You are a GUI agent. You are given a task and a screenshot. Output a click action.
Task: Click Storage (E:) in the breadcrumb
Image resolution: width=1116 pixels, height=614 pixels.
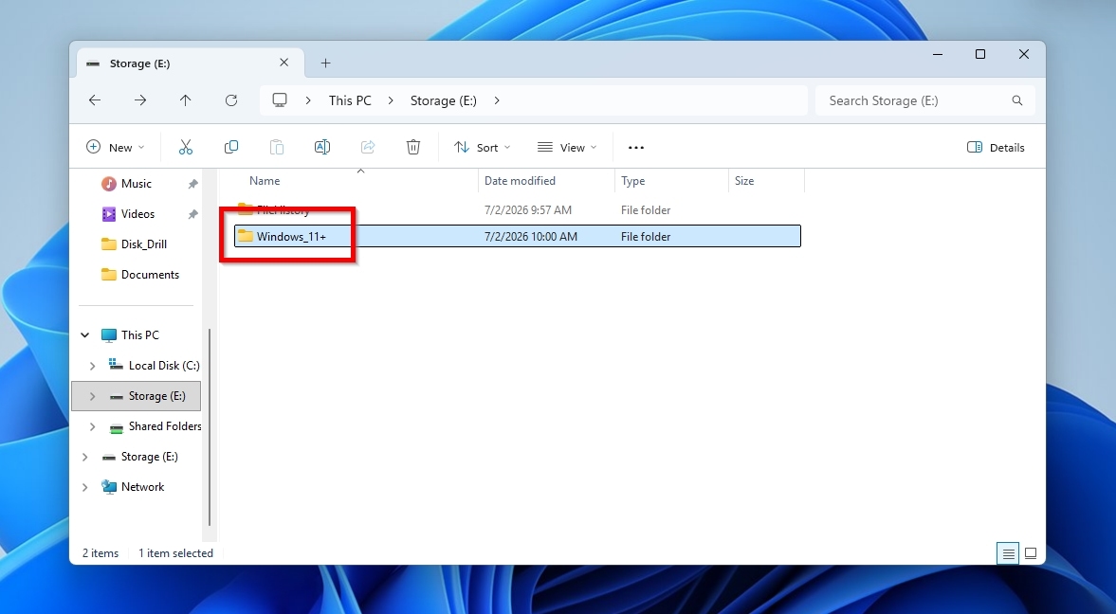[444, 100]
